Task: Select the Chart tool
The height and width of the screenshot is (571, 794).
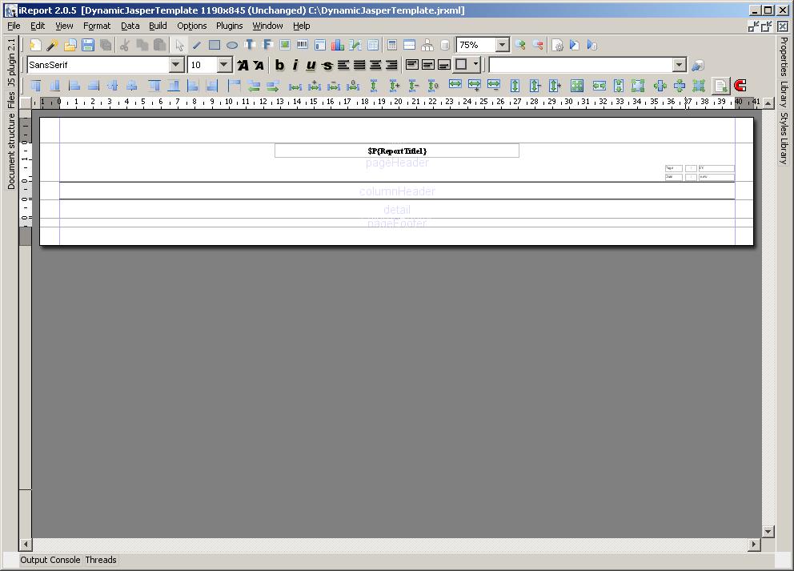Action: (x=336, y=44)
